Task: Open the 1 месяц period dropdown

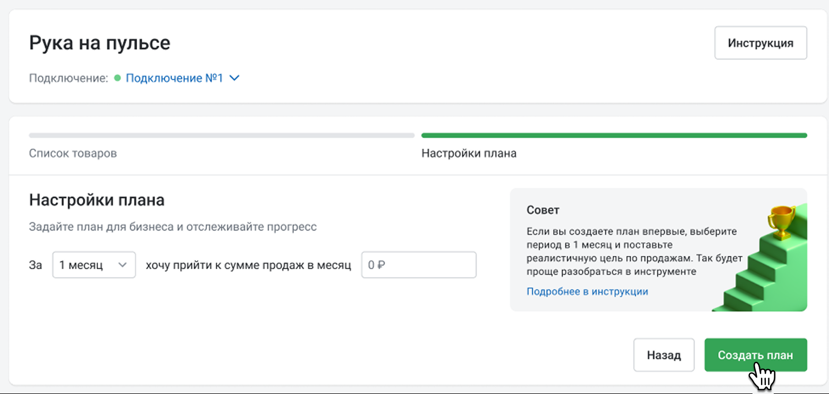Action: point(94,265)
